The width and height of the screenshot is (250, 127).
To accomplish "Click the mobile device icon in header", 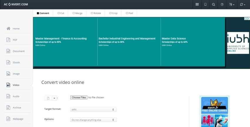I will click(205, 4).
